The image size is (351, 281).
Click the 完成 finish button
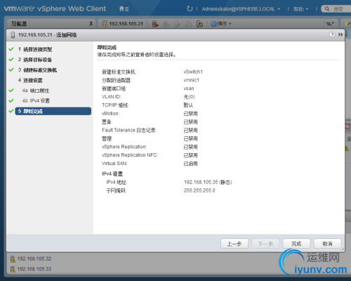296,244
